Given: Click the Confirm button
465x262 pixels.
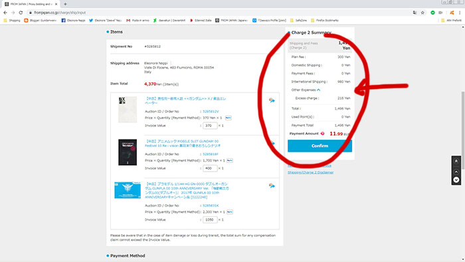Looking at the screenshot, I should pos(320,146).
